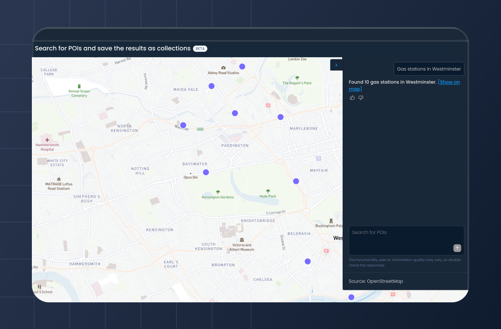
Task: Click the Hammersmith Hospital cross icon
Action: click(x=47, y=140)
